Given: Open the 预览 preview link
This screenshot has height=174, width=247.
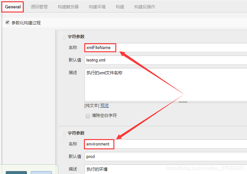Looking at the screenshot, I should coord(104,105).
